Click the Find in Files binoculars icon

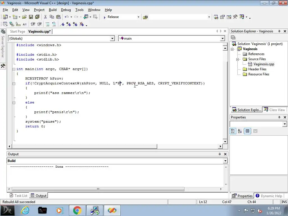click(145, 17)
